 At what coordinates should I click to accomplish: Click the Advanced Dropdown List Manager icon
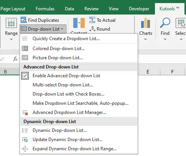click(x=25, y=113)
